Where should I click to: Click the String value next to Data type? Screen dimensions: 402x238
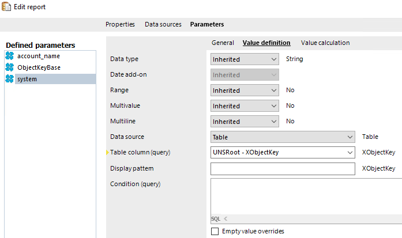294,59
